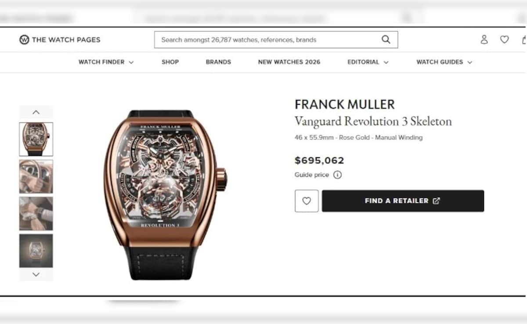Click the Guide price info icon
The height and width of the screenshot is (324, 527).
(x=337, y=175)
